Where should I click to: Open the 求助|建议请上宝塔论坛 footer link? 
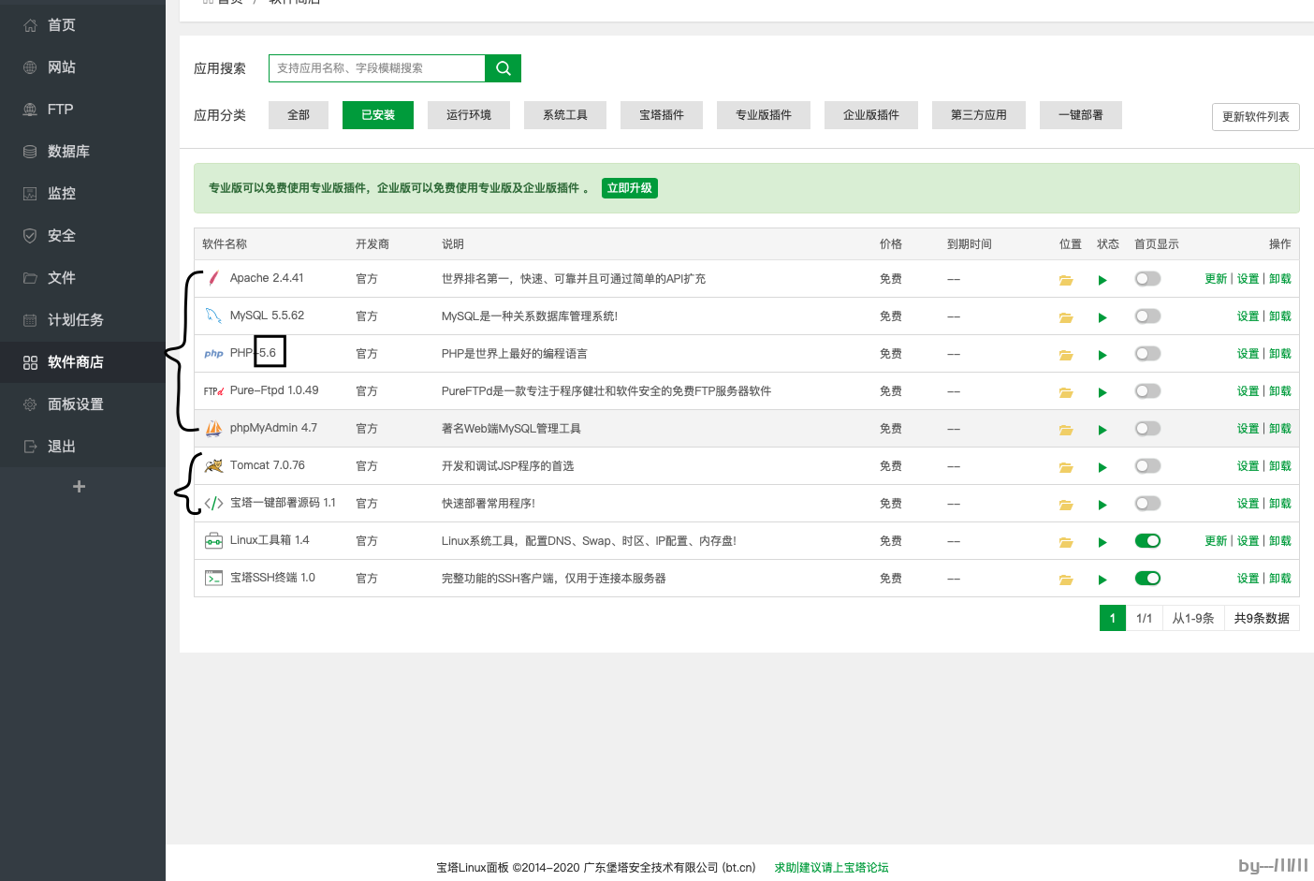point(831,868)
